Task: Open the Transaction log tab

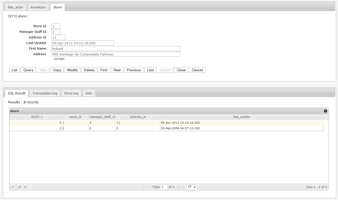Action: 45,93
